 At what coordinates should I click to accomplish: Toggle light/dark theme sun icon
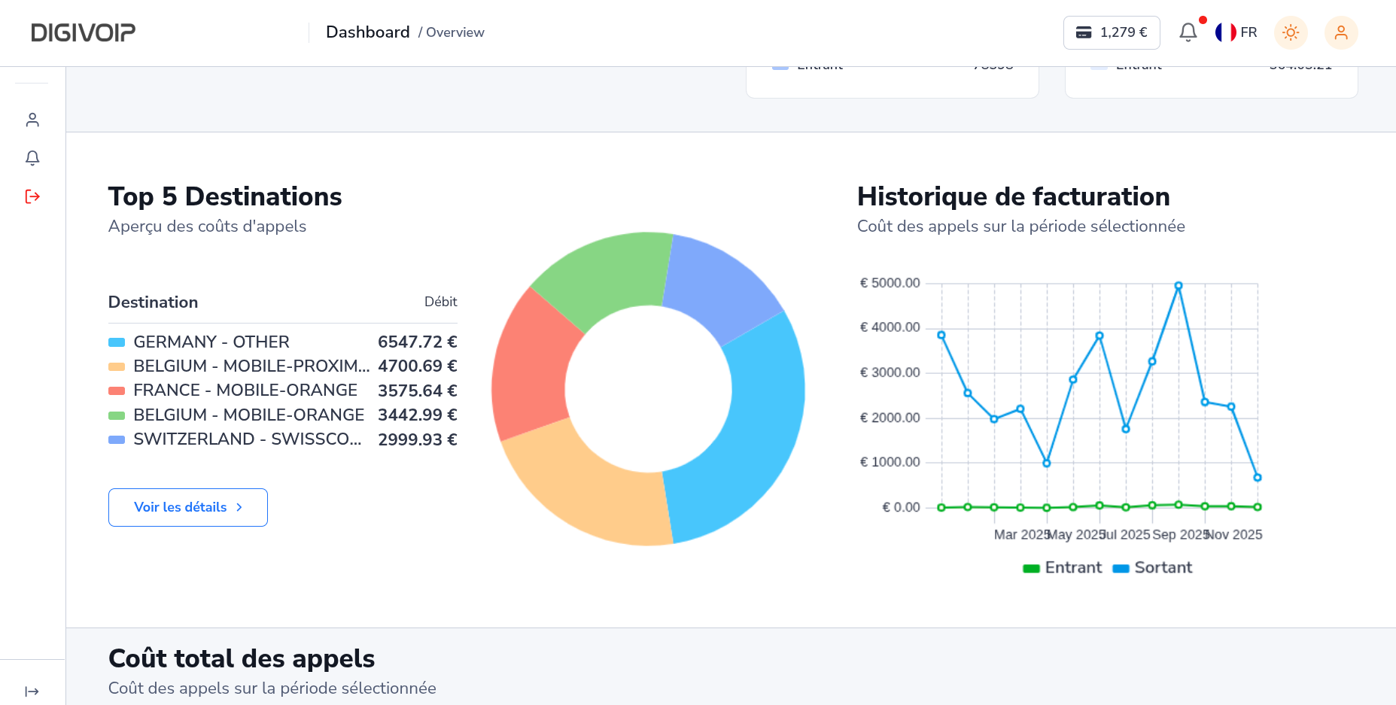pyautogui.click(x=1291, y=32)
